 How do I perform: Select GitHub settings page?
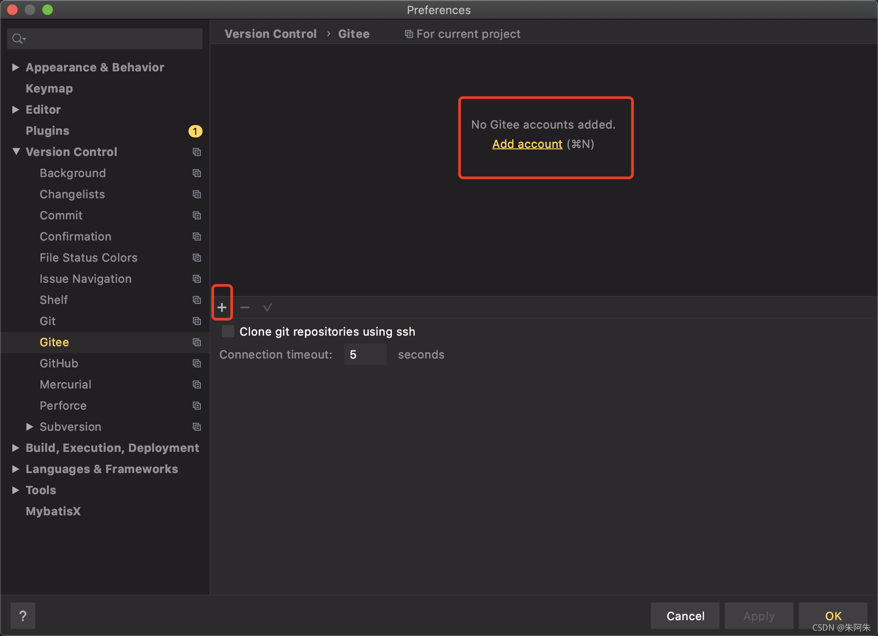tap(59, 363)
